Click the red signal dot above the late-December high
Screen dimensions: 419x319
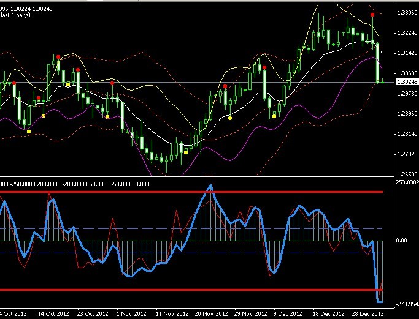[372, 14]
